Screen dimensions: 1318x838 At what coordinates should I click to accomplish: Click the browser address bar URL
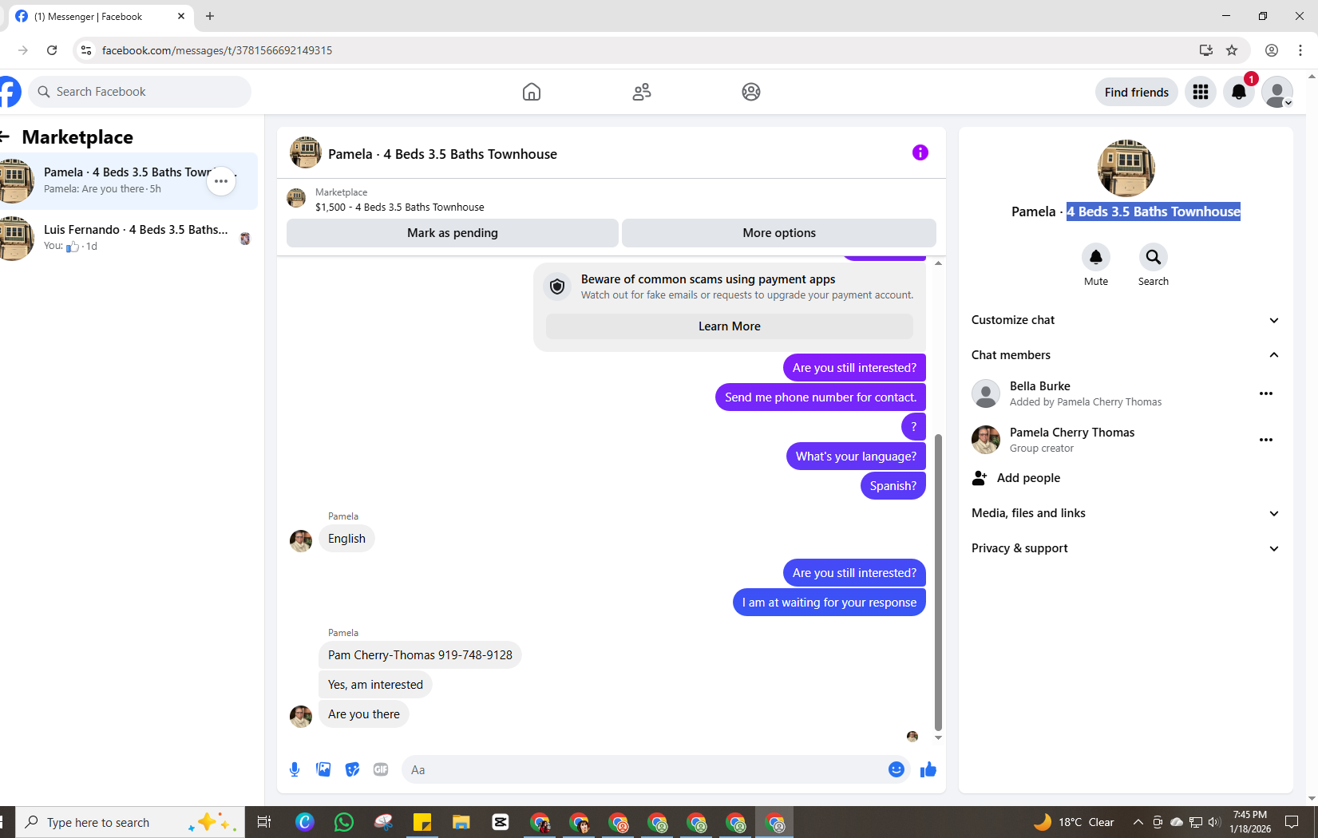(x=216, y=50)
